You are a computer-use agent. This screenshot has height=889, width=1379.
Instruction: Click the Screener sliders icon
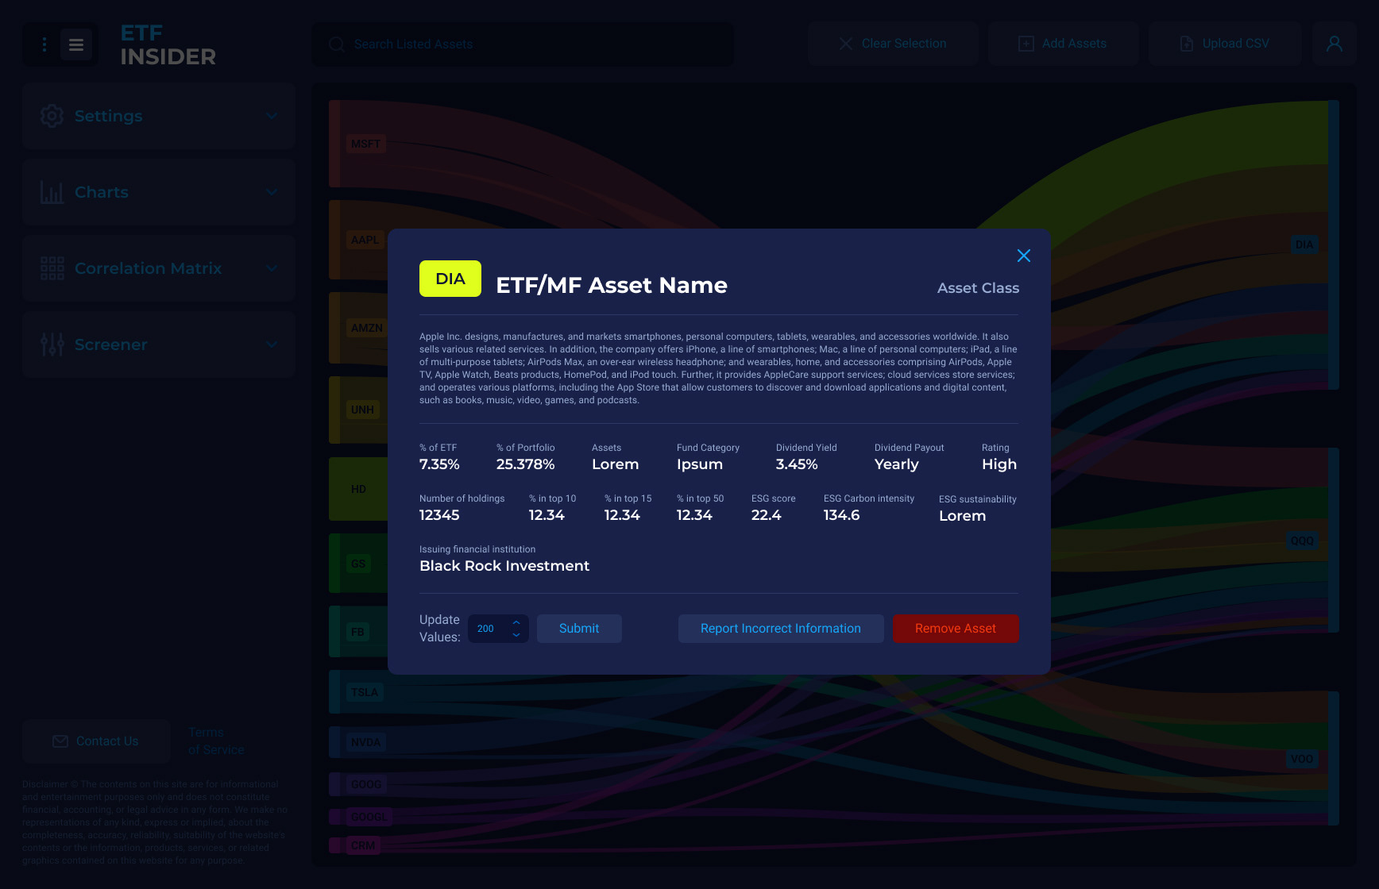[x=52, y=344]
